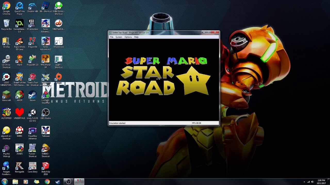Select the AM2R desktop icon

tap(20, 96)
